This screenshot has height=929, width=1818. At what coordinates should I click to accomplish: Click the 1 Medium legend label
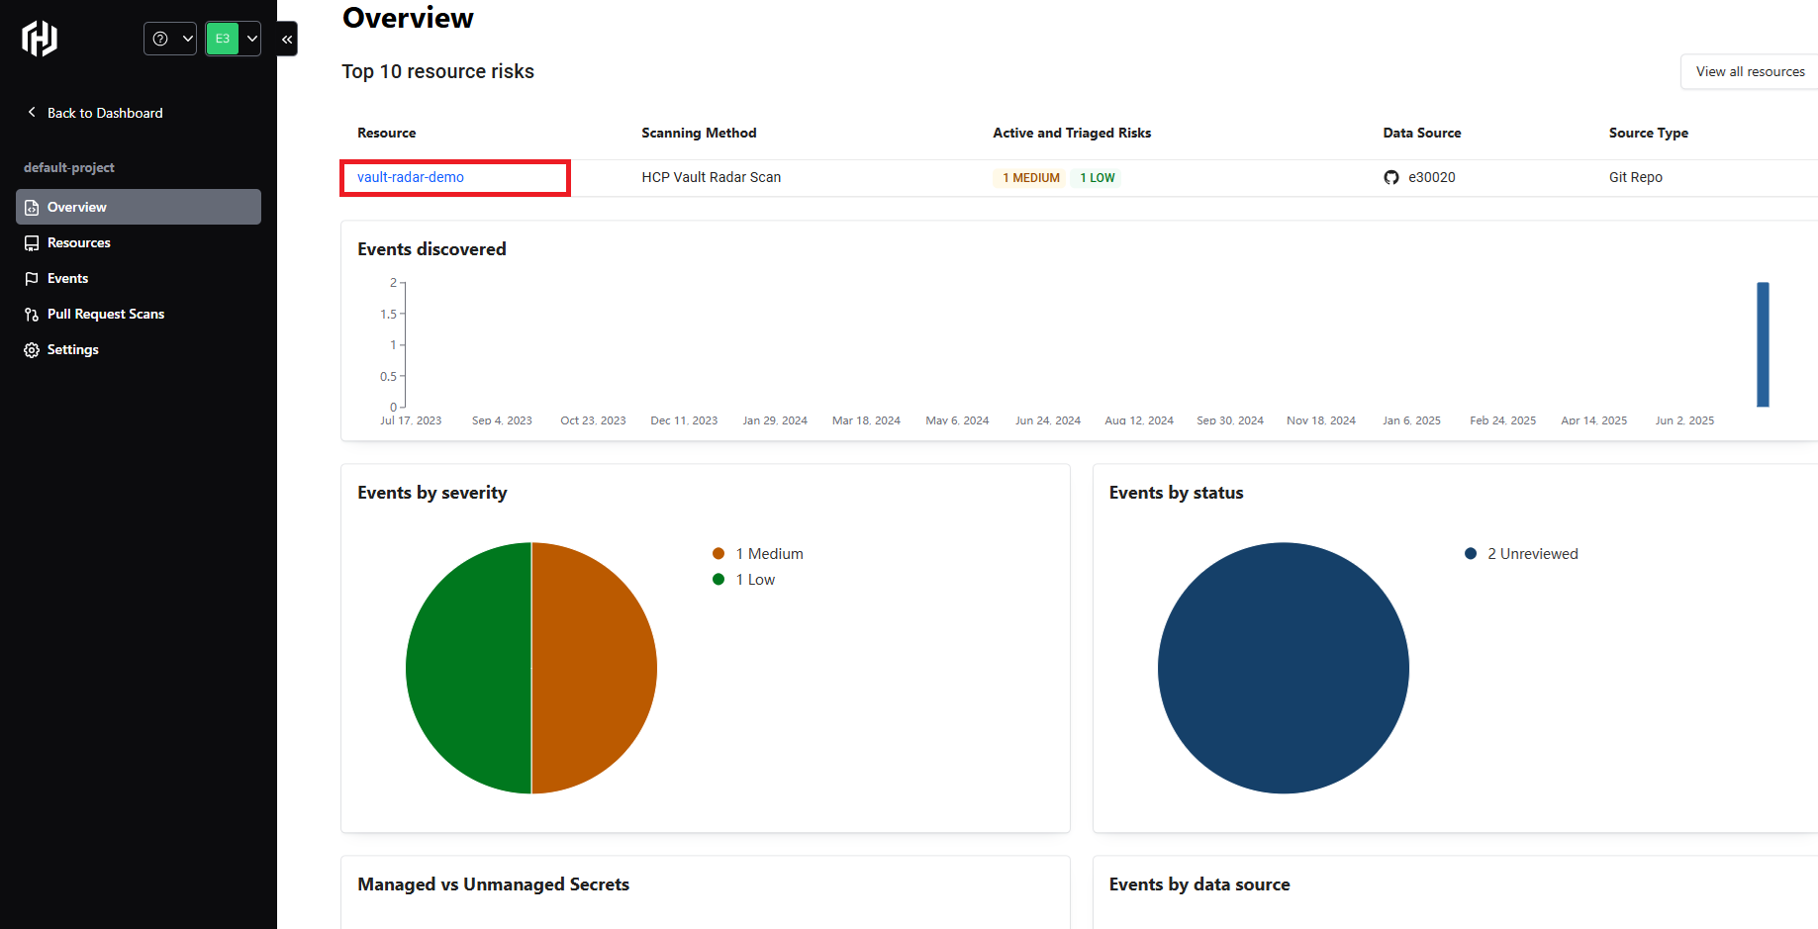(x=770, y=554)
